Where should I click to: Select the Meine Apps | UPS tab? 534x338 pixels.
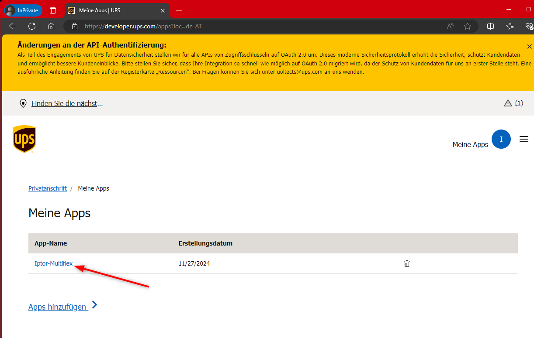(114, 10)
